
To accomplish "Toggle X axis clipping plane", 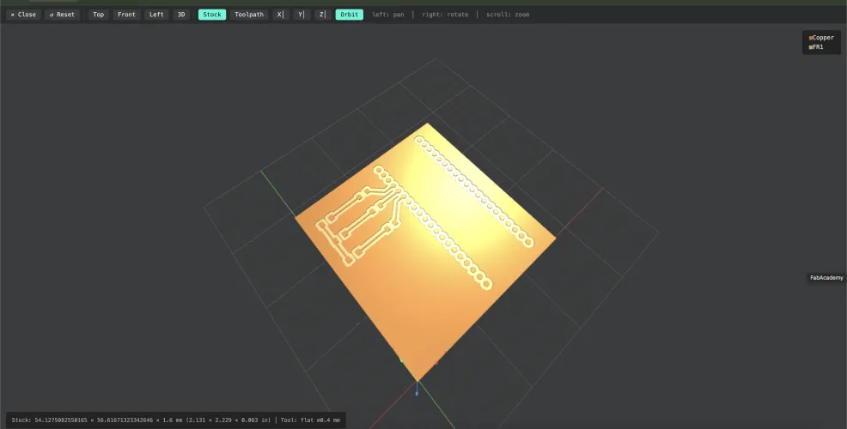I will (280, 15).
